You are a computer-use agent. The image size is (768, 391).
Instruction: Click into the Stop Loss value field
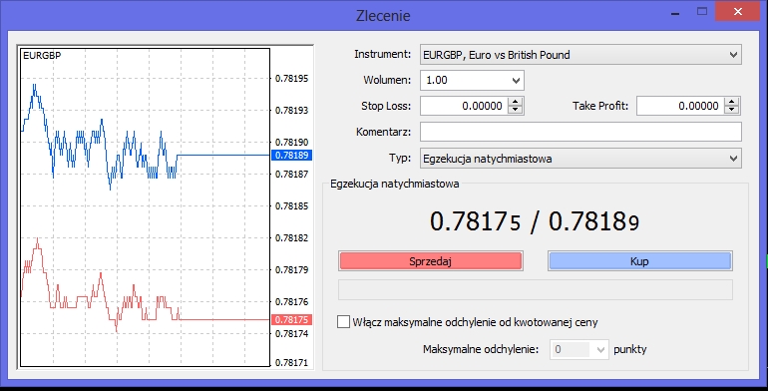[465, 106]
